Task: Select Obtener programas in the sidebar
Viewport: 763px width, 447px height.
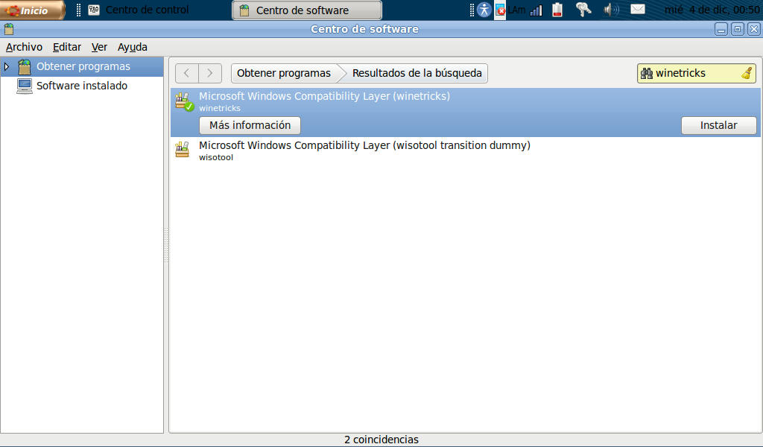Action: [82, 66]
